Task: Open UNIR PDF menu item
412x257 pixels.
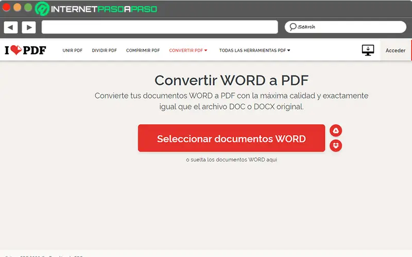Action: coord(73,50)
